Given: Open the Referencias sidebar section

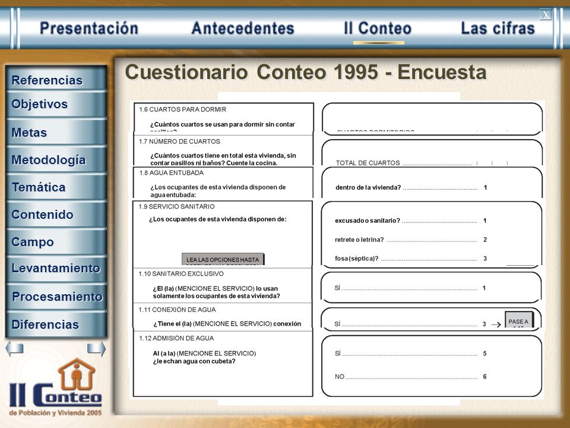Looking at the screenshot, I should coord(56,80).
